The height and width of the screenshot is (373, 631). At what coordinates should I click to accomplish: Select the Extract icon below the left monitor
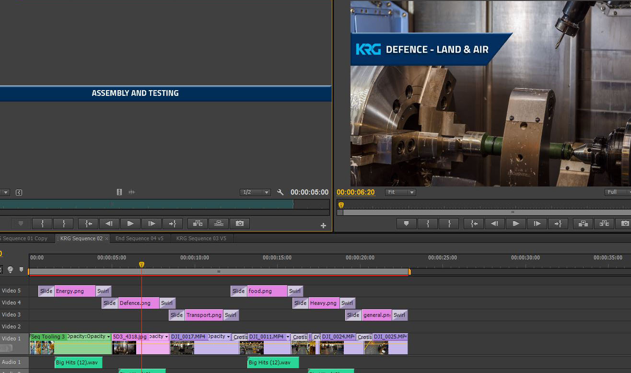(218, 223)
